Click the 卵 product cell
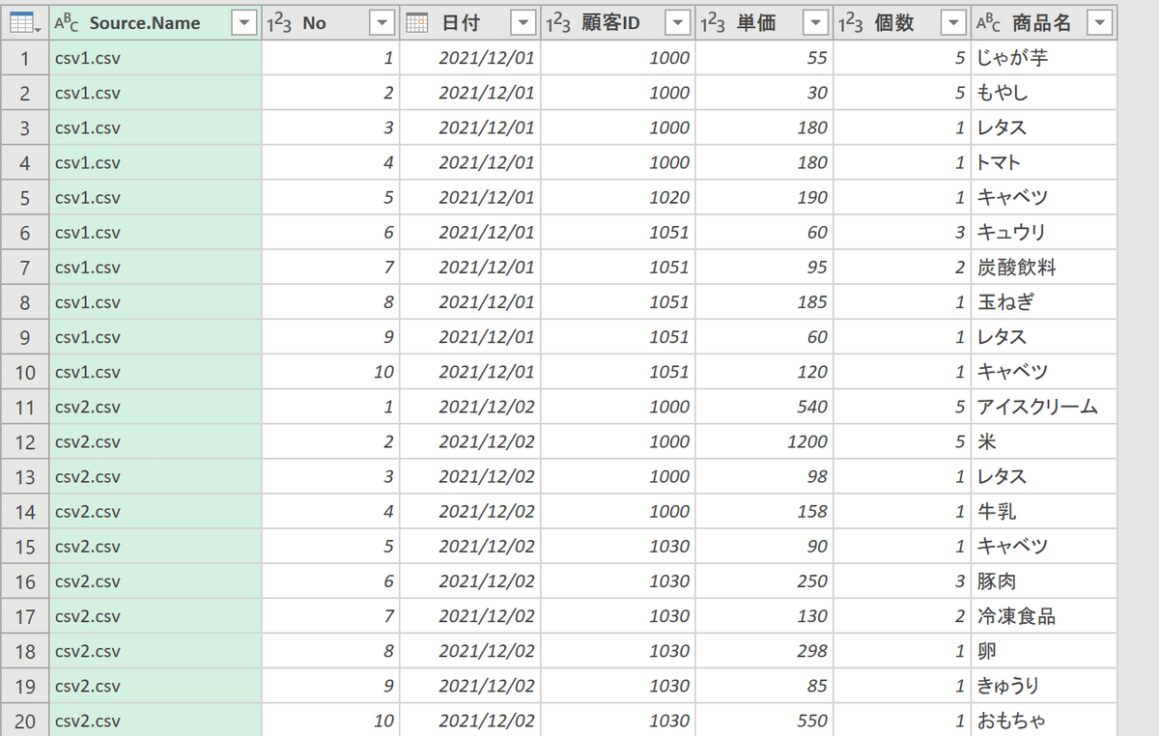Screen dimensions: 1159x736 1043,651
